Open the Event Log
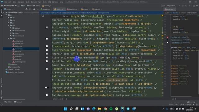Image resolution: width=199 pixels, height=112 pixels. (x=191, y=102)
